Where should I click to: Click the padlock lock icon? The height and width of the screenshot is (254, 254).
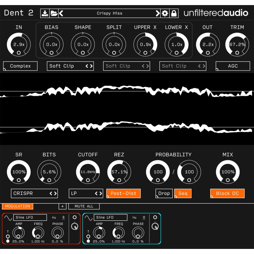pos(174,13)
